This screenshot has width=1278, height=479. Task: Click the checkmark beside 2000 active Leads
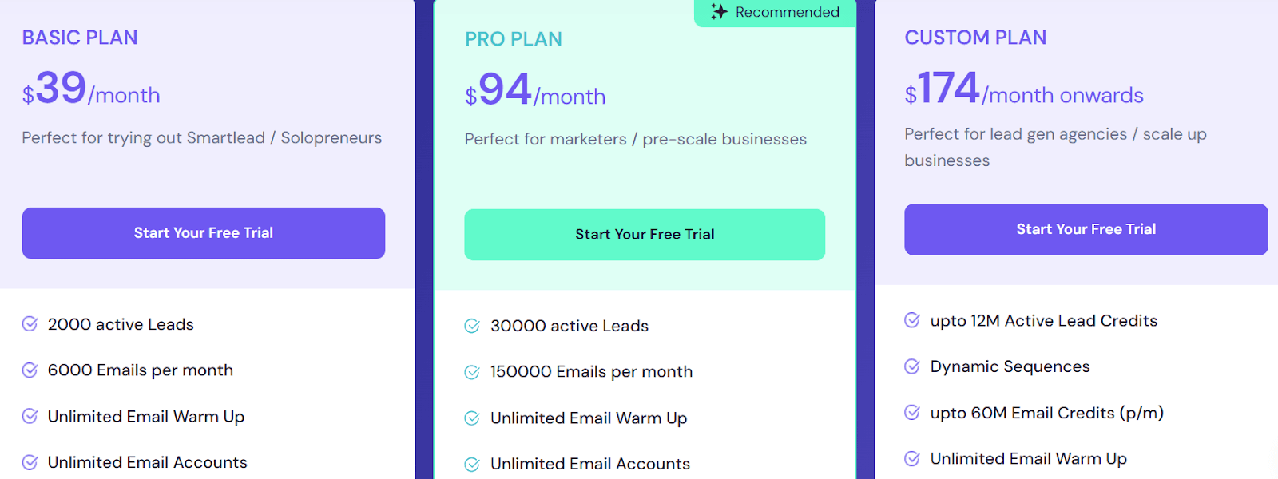pyautogui.click(x=30, y=324)
